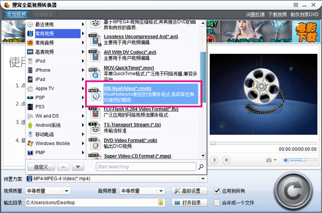This screenshot has width=322, height=213.
Task: Click the 添加视频 add video button
Action: 16,14
